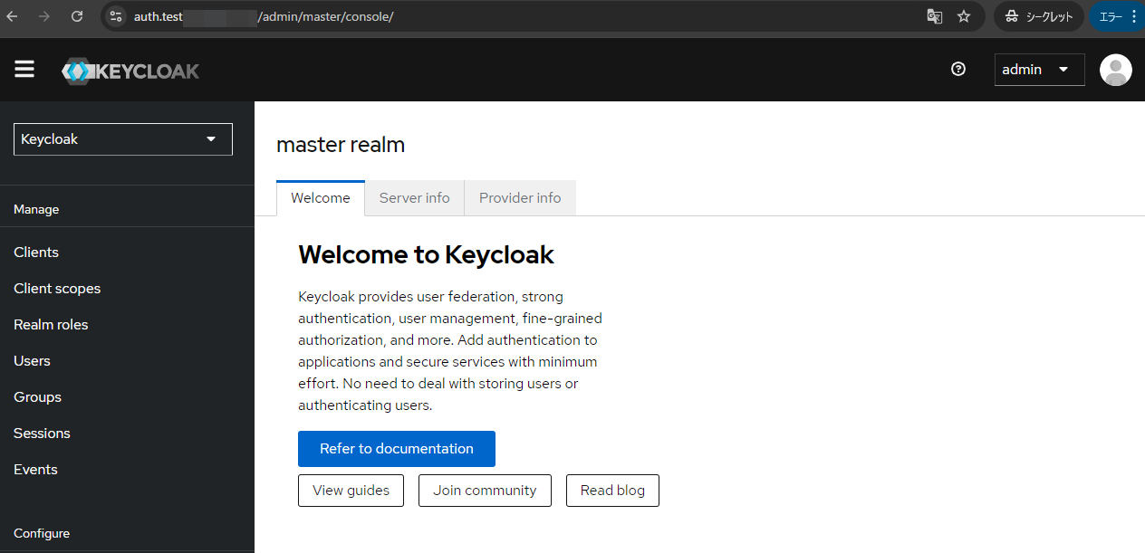Open the hamburger navigation menu
The height and width of the screenshot is (553, 1145).
(24, 69)
